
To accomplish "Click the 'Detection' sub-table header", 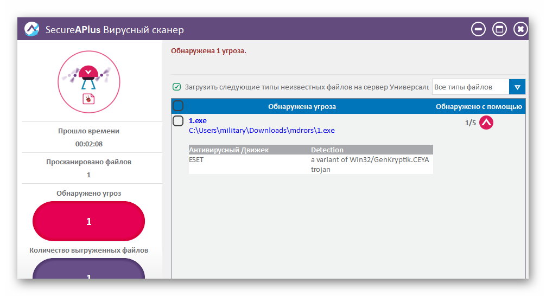I will [x=327, y=150].
